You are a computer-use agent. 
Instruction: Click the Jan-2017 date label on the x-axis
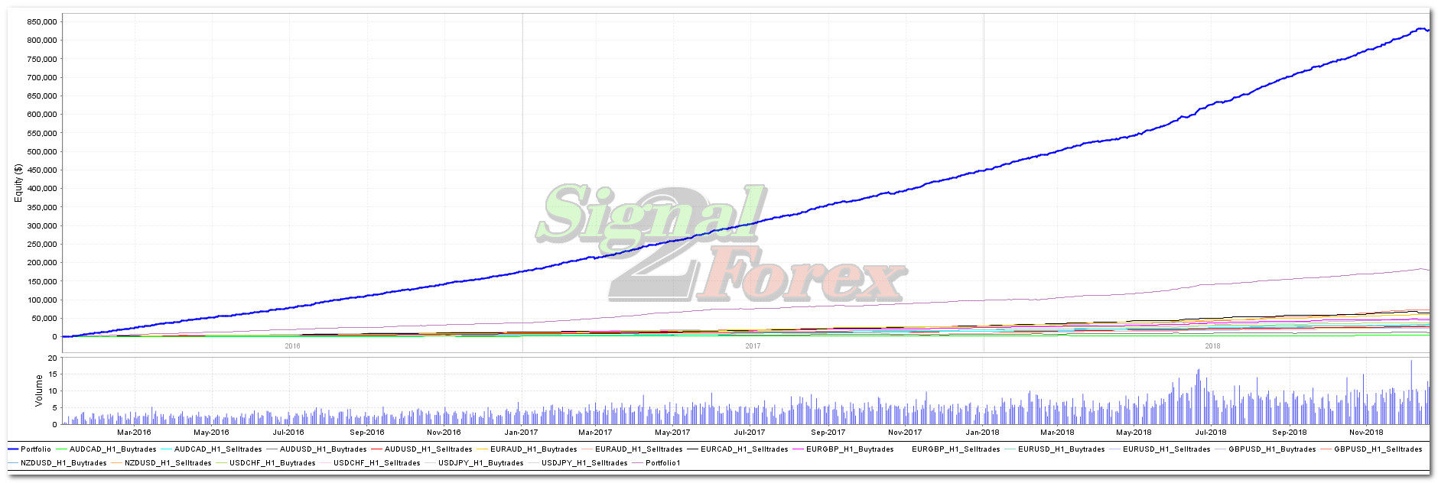520,433
